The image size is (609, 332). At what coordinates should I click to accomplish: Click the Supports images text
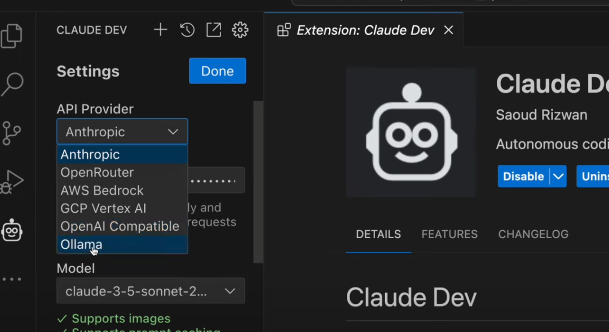point(121,318)
